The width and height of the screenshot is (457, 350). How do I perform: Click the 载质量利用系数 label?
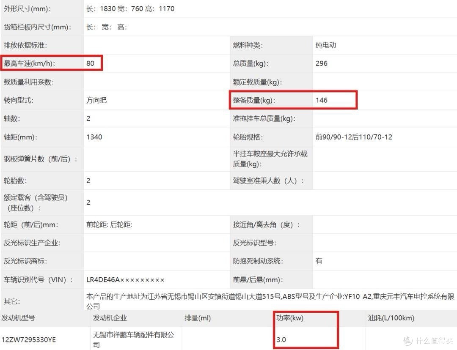[29, 82]
